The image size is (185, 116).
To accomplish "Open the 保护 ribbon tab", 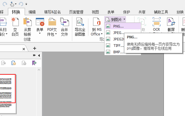I will point(126,12).
